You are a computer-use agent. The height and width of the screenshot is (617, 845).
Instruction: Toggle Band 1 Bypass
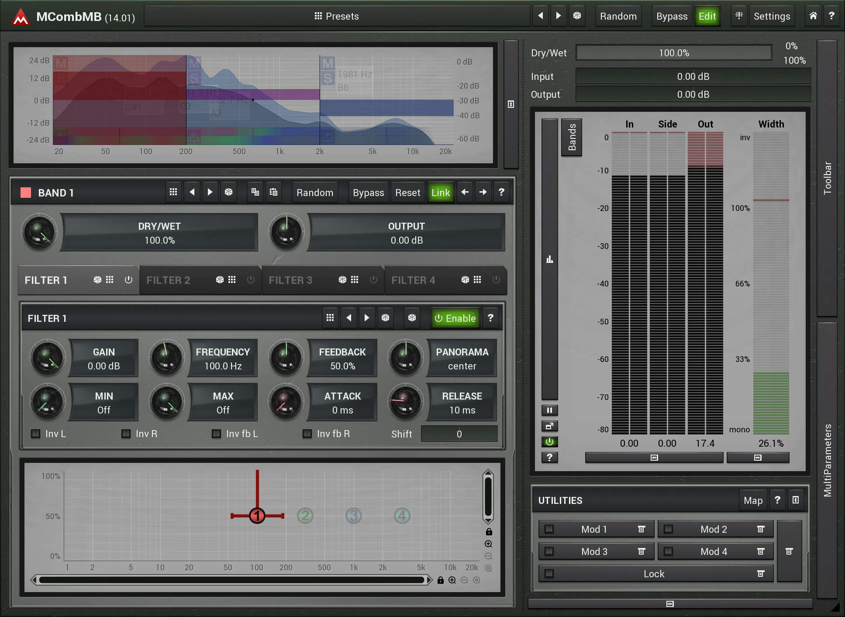click(x=368, y=193)
